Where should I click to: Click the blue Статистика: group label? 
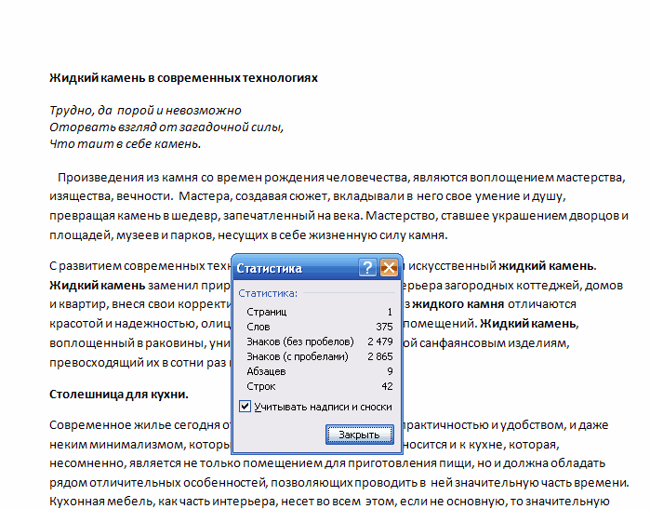(x=268, y=293)
